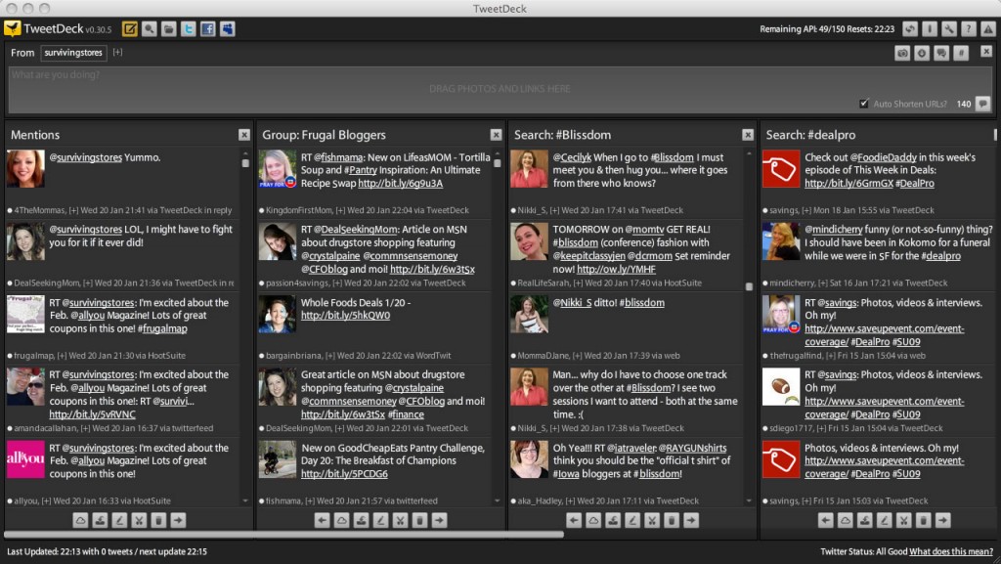Move the Frugal Bloggers column left
The width and height of the screenshot is (1001, 564).
click(x=323, y=521)
